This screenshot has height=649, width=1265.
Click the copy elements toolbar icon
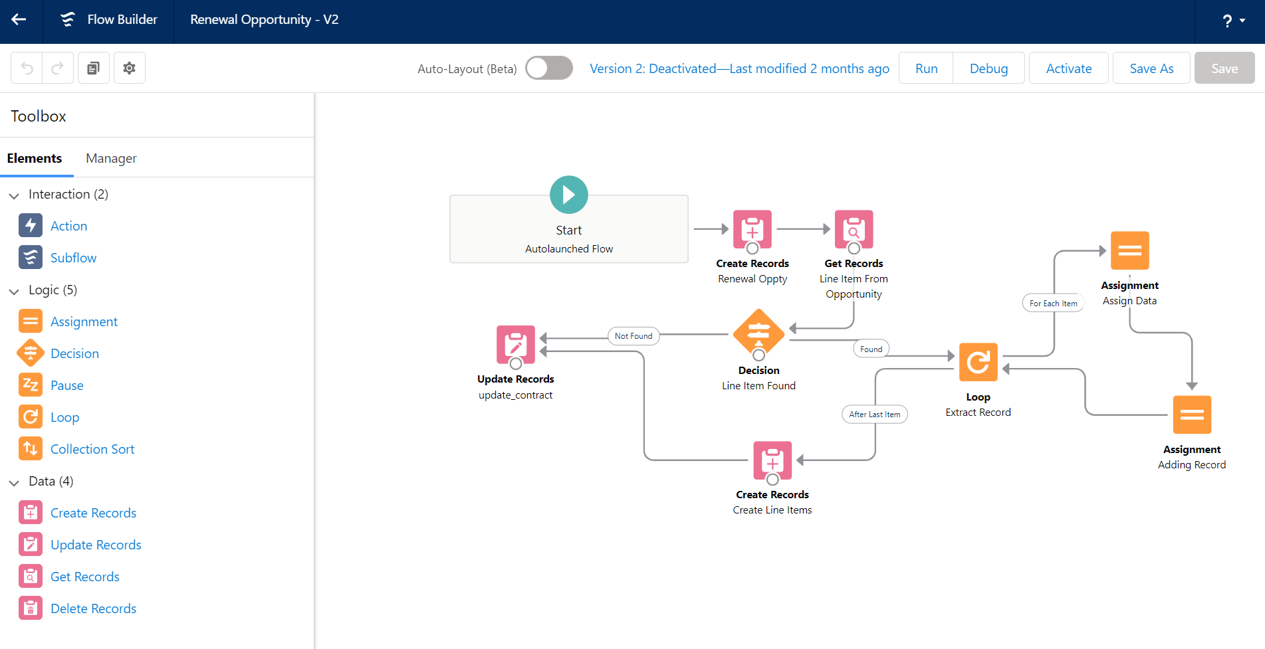[94, 68]
